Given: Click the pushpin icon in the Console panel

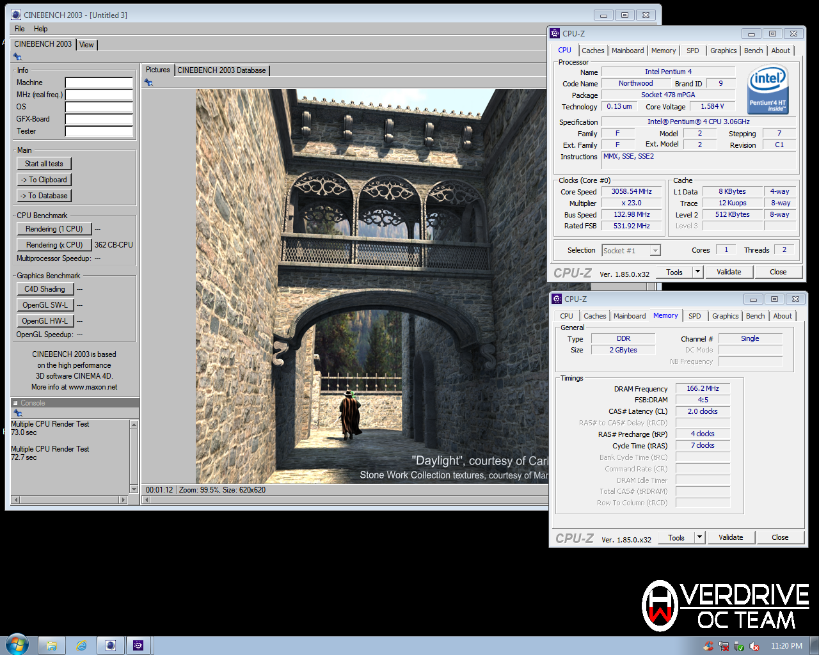Looking at the screenshot, I should pyautogui.click(x=18, y=413).
